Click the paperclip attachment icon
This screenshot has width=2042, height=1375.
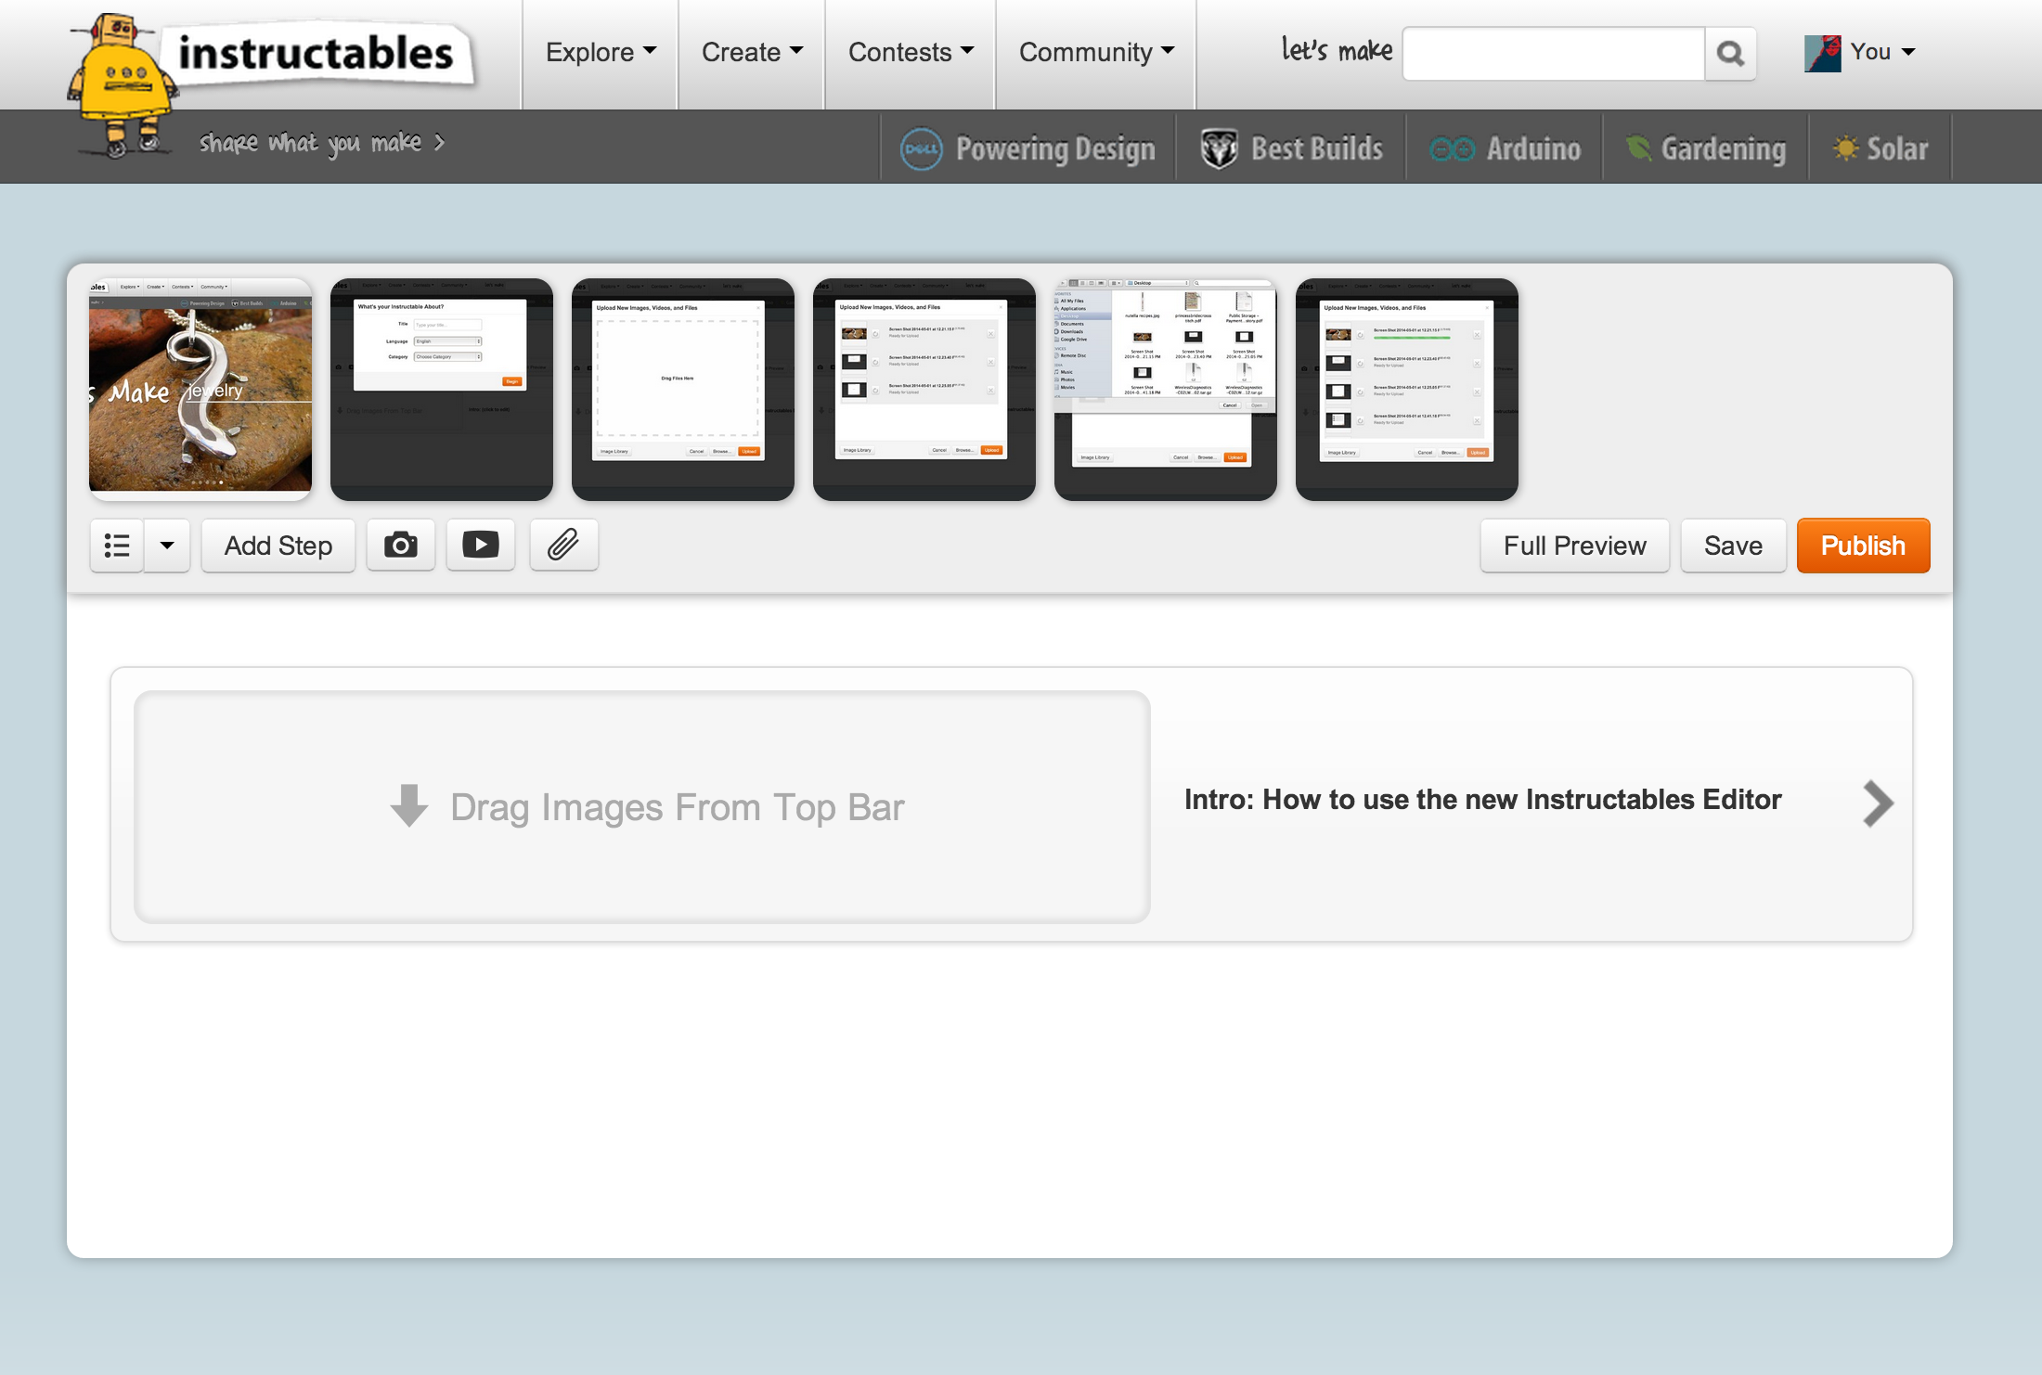tap(563, 545)
